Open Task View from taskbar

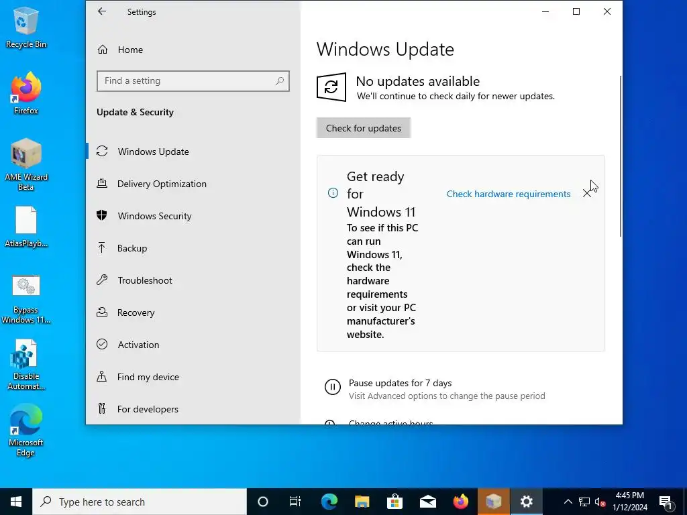tap(295, 502)
